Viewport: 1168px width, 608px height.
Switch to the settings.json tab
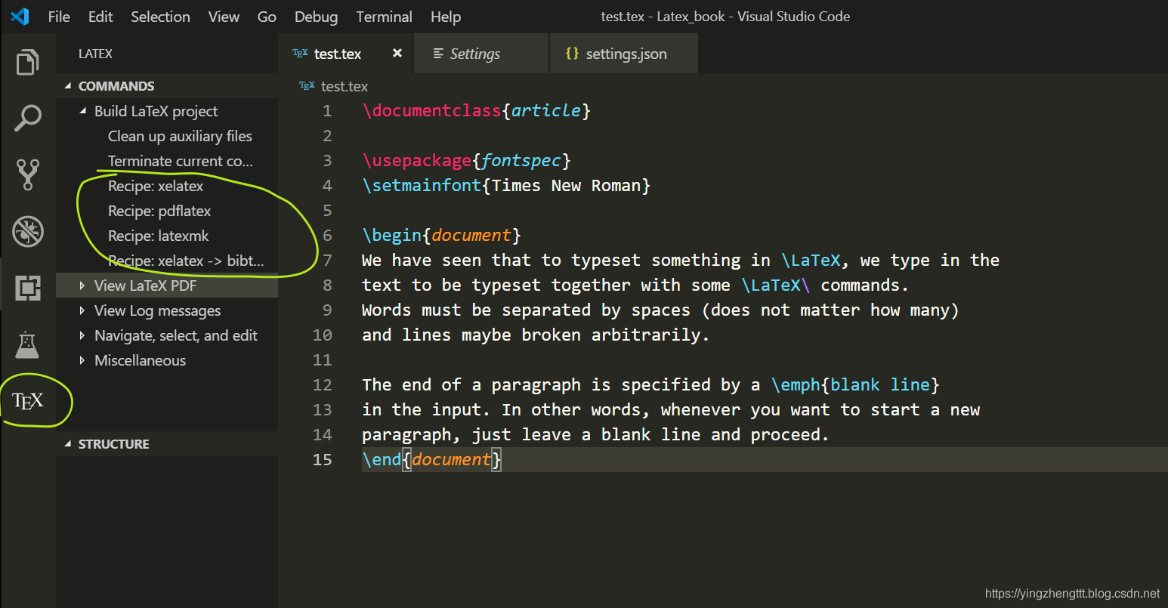pos(624,53)
